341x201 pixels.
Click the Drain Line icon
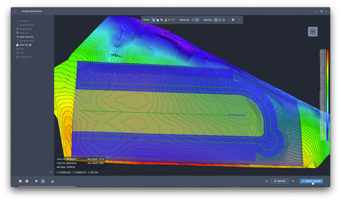[x=17, y=37]
